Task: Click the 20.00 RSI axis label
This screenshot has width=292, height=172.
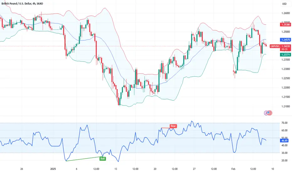Action: (284, 160)
